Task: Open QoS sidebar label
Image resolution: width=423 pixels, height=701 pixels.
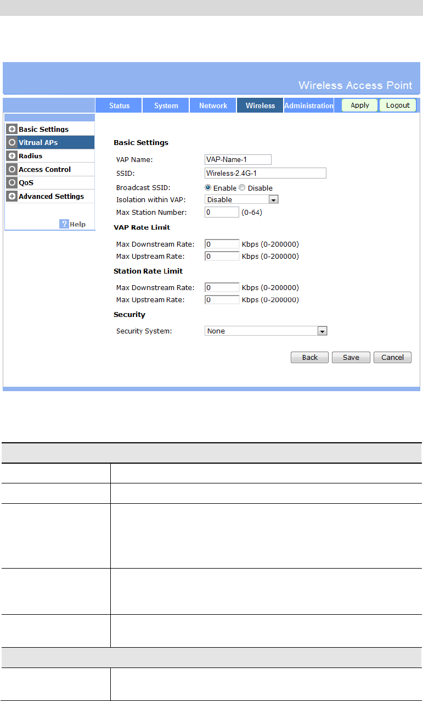Action: coord(26,182)
